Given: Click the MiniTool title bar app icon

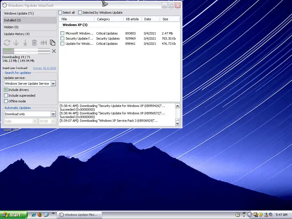Looking at the screenshot, I should click(5, 5).
